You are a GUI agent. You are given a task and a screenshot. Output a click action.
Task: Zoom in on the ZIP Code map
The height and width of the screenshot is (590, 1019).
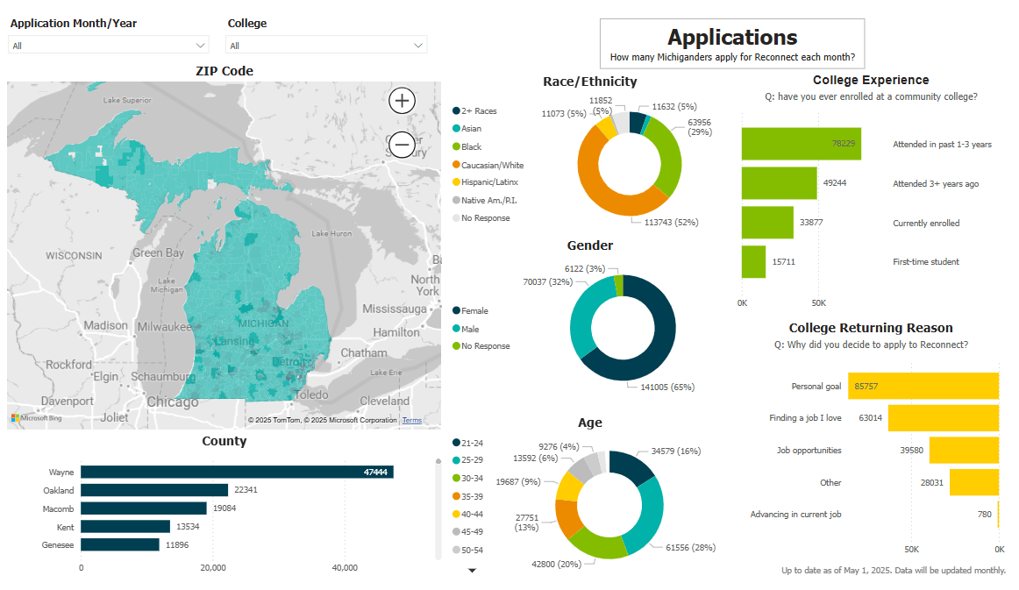pyautogui.click(x=402, y=101)
